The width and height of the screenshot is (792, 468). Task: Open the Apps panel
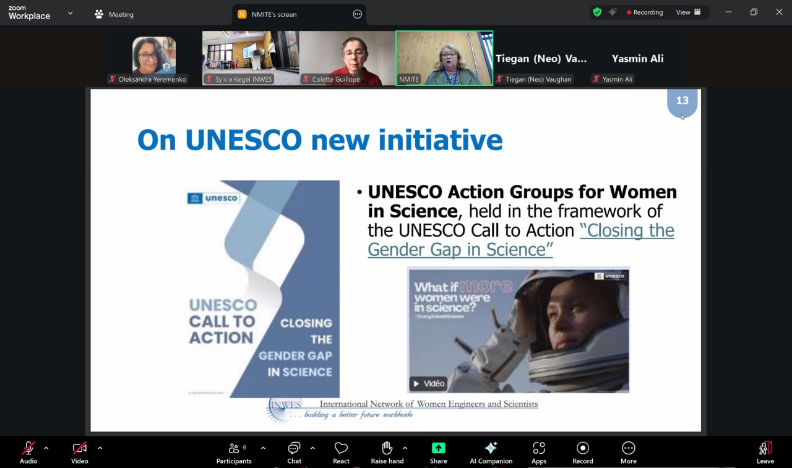539,452
